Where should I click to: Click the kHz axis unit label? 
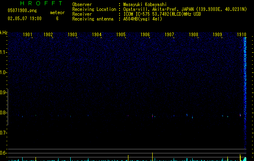pyautogui.click(x=4, y=33)
